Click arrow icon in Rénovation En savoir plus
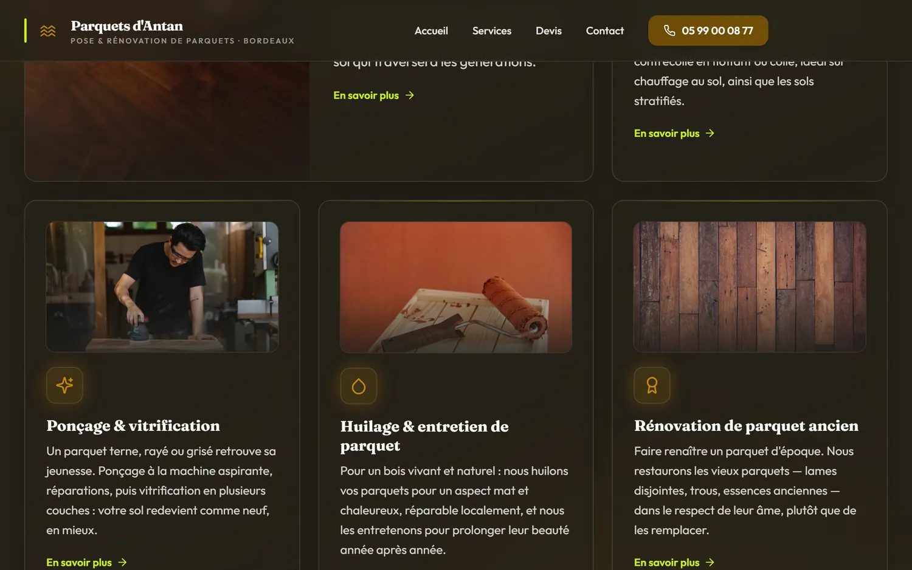 point(710,562)
